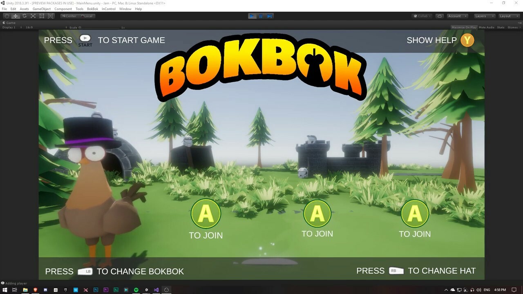
Task: Select the Rotate tool
Action: point(24,16)
